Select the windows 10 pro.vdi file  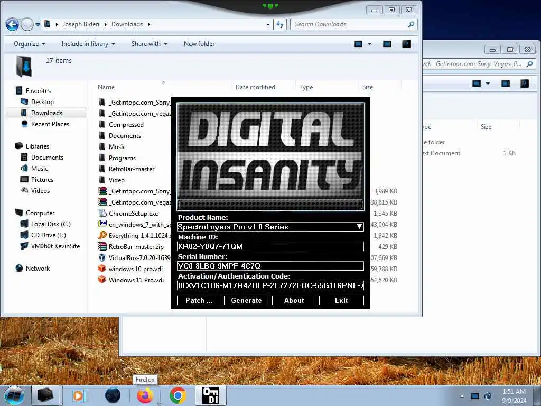tap(135, 269)
